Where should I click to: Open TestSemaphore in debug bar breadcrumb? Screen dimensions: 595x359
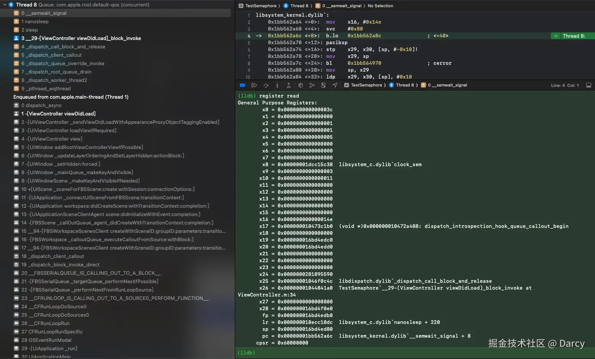(x=363, y=85)
